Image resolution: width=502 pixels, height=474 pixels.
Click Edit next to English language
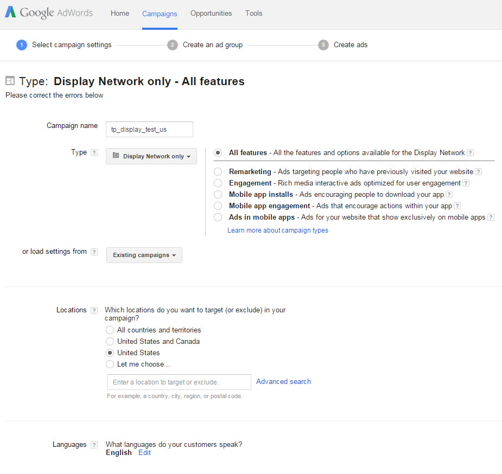(x=144, y=453)
